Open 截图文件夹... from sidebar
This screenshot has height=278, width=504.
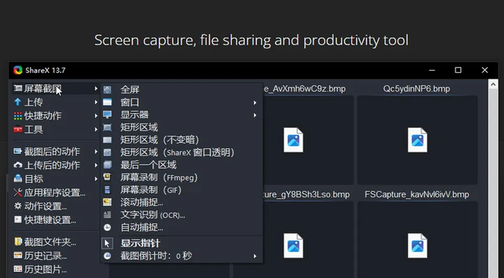pyautogui.click(x=55, y=242)
